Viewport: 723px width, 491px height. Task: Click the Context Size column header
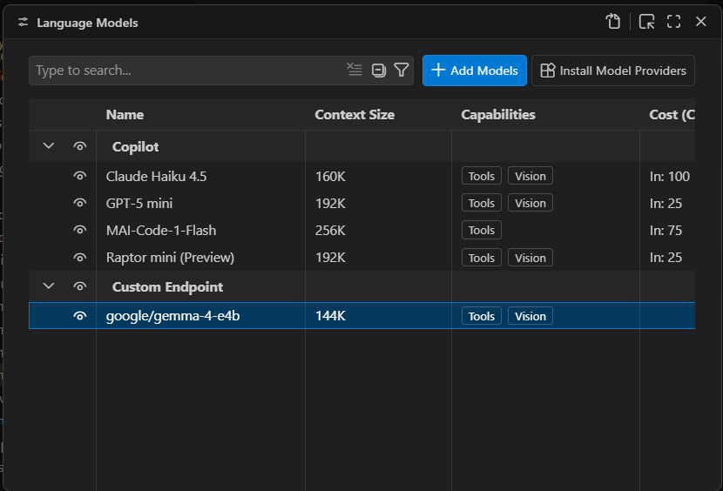[x=355, y=115]
